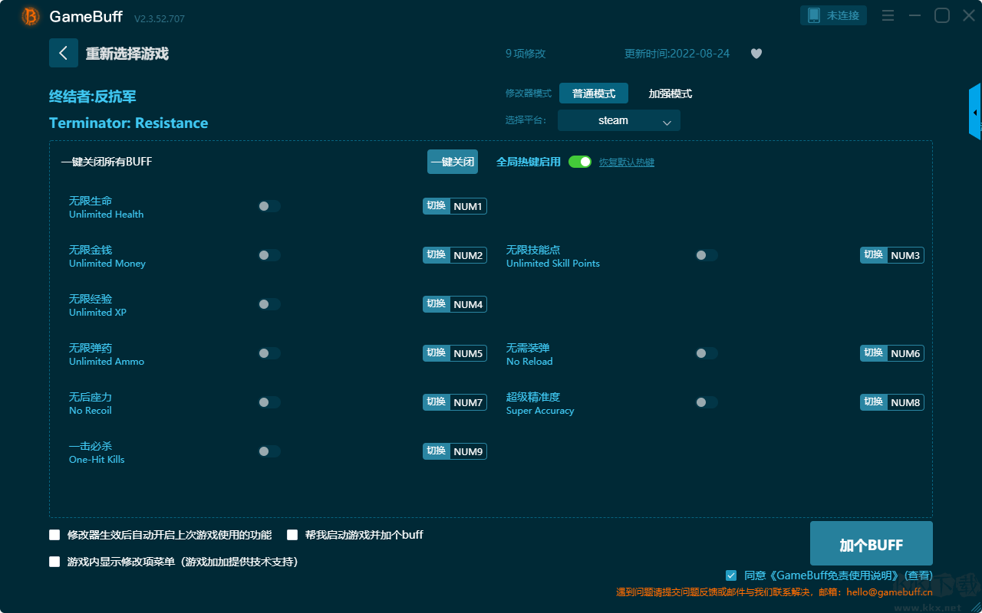The width and height of the screenshot is (982, 613).
Task: Expand the blue side panel arrow tab
Action: tap(975, 112)
